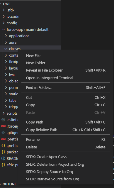Image resolution: width=114 pixels, height=188 pixels.
Task: Expand the scripts folder chevron
Action: tap(4, 113)
